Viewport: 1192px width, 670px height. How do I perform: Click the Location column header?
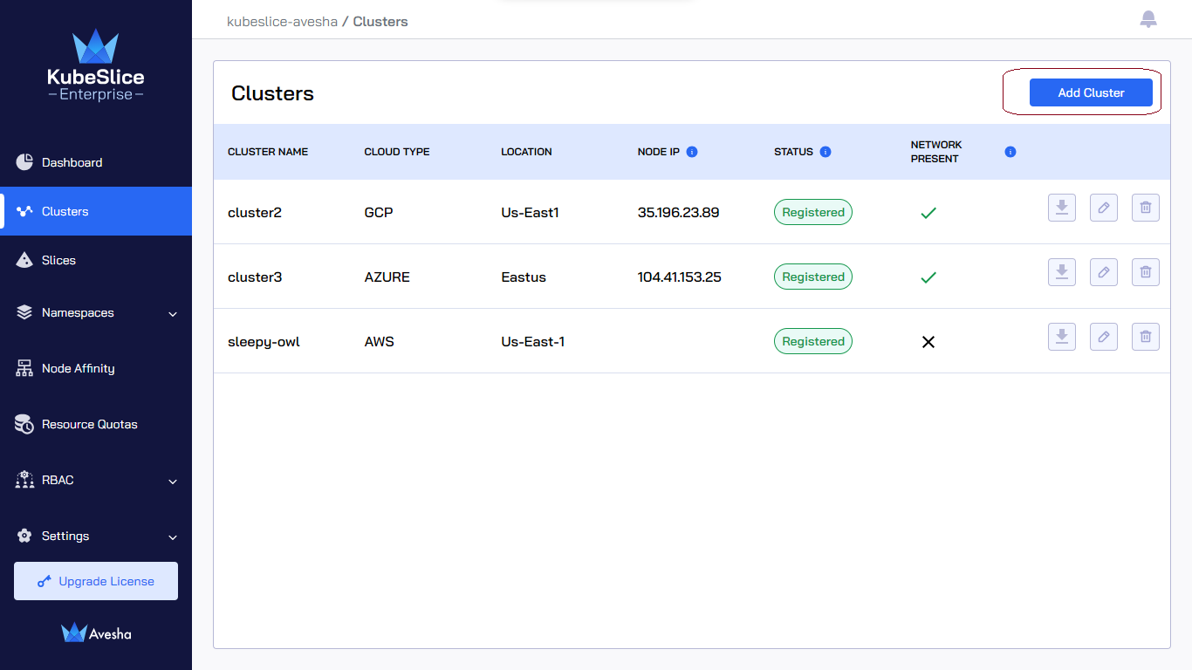526,152
